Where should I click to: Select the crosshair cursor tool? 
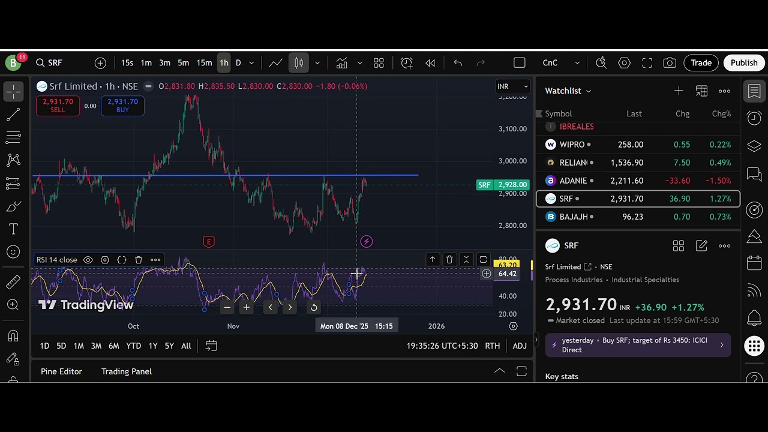13,91
